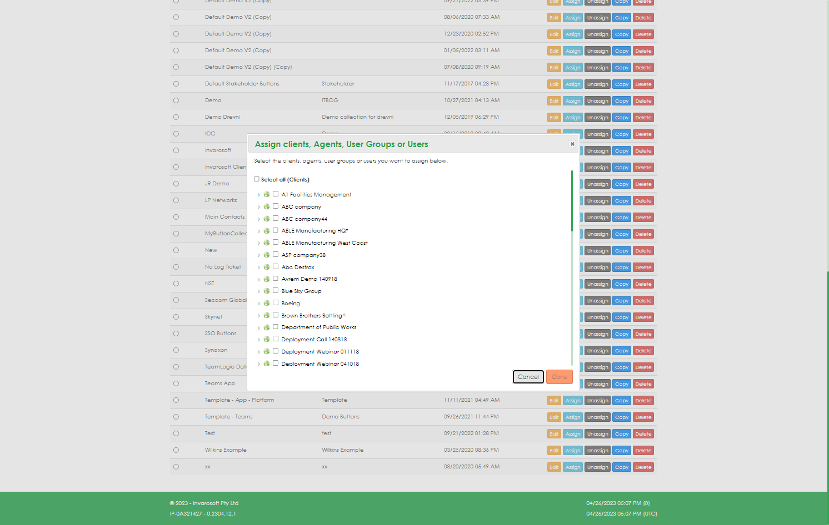Click the Deployment Call 140818 client name

click(314, 340)
